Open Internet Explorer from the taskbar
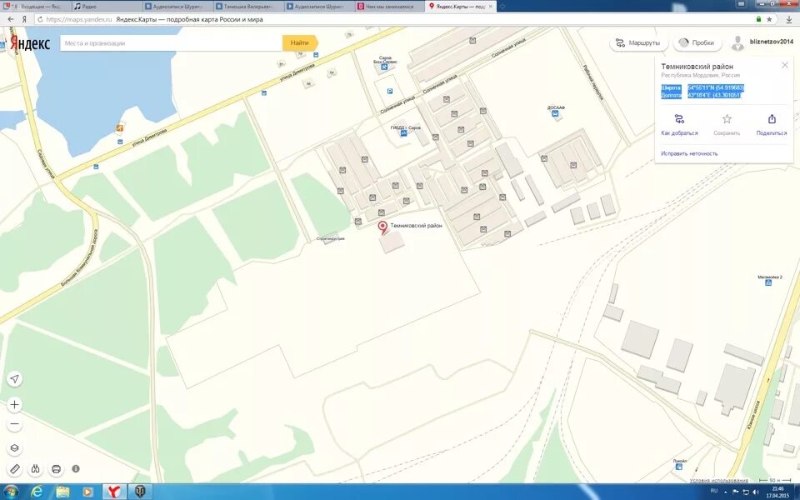Image resolution: width=800 pixels, height=500 pixels. (x=37, y=492)
